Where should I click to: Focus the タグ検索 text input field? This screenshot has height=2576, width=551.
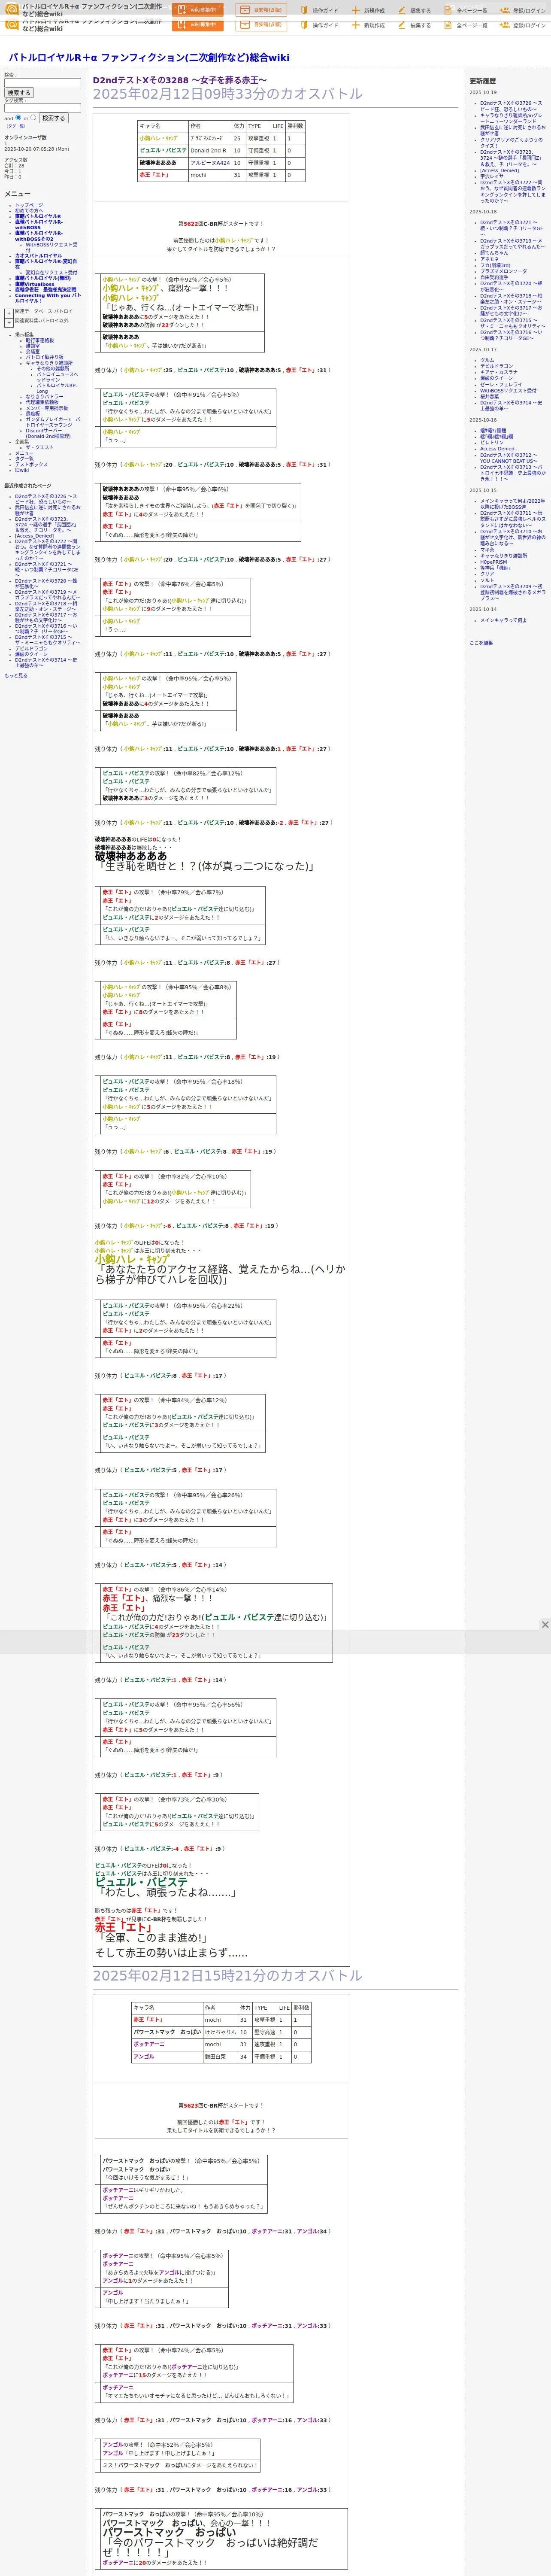click(42, 108)
